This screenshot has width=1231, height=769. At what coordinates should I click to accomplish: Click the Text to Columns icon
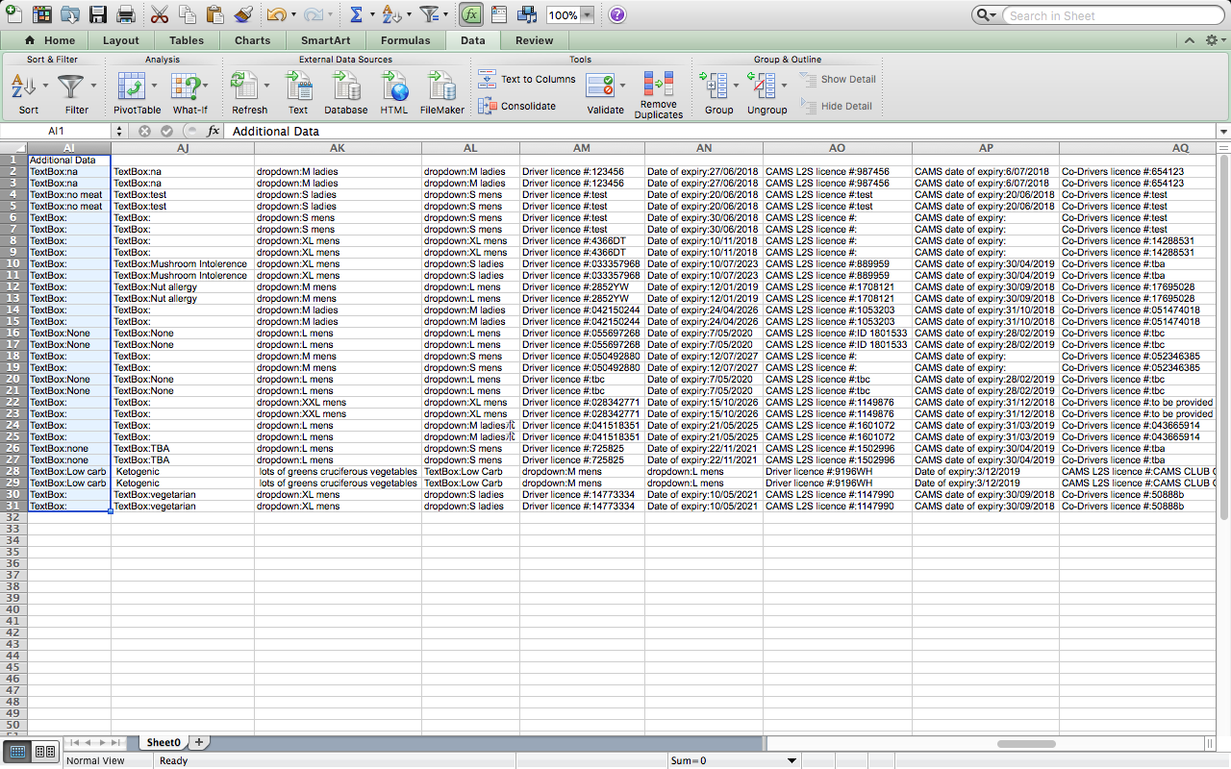point(487,79)
